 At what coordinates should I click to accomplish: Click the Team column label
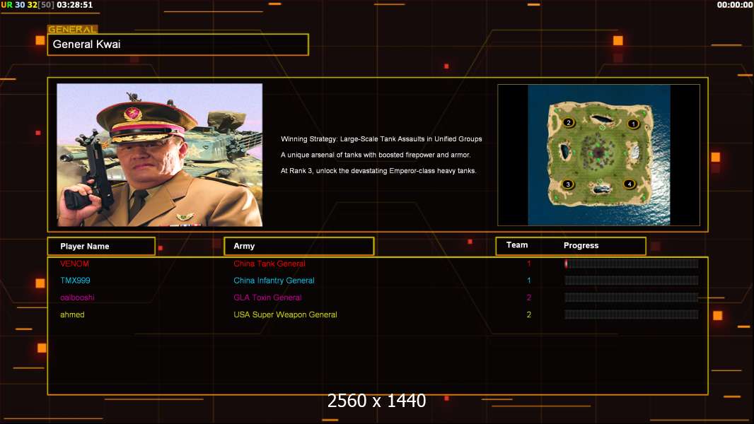click(x=517, y=245)
